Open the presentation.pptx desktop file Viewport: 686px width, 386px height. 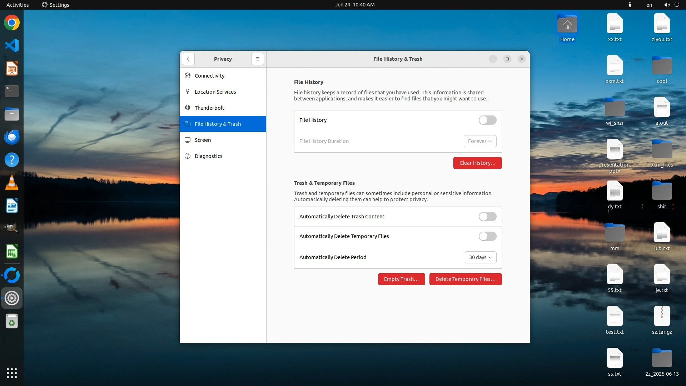tap(615, 150)
